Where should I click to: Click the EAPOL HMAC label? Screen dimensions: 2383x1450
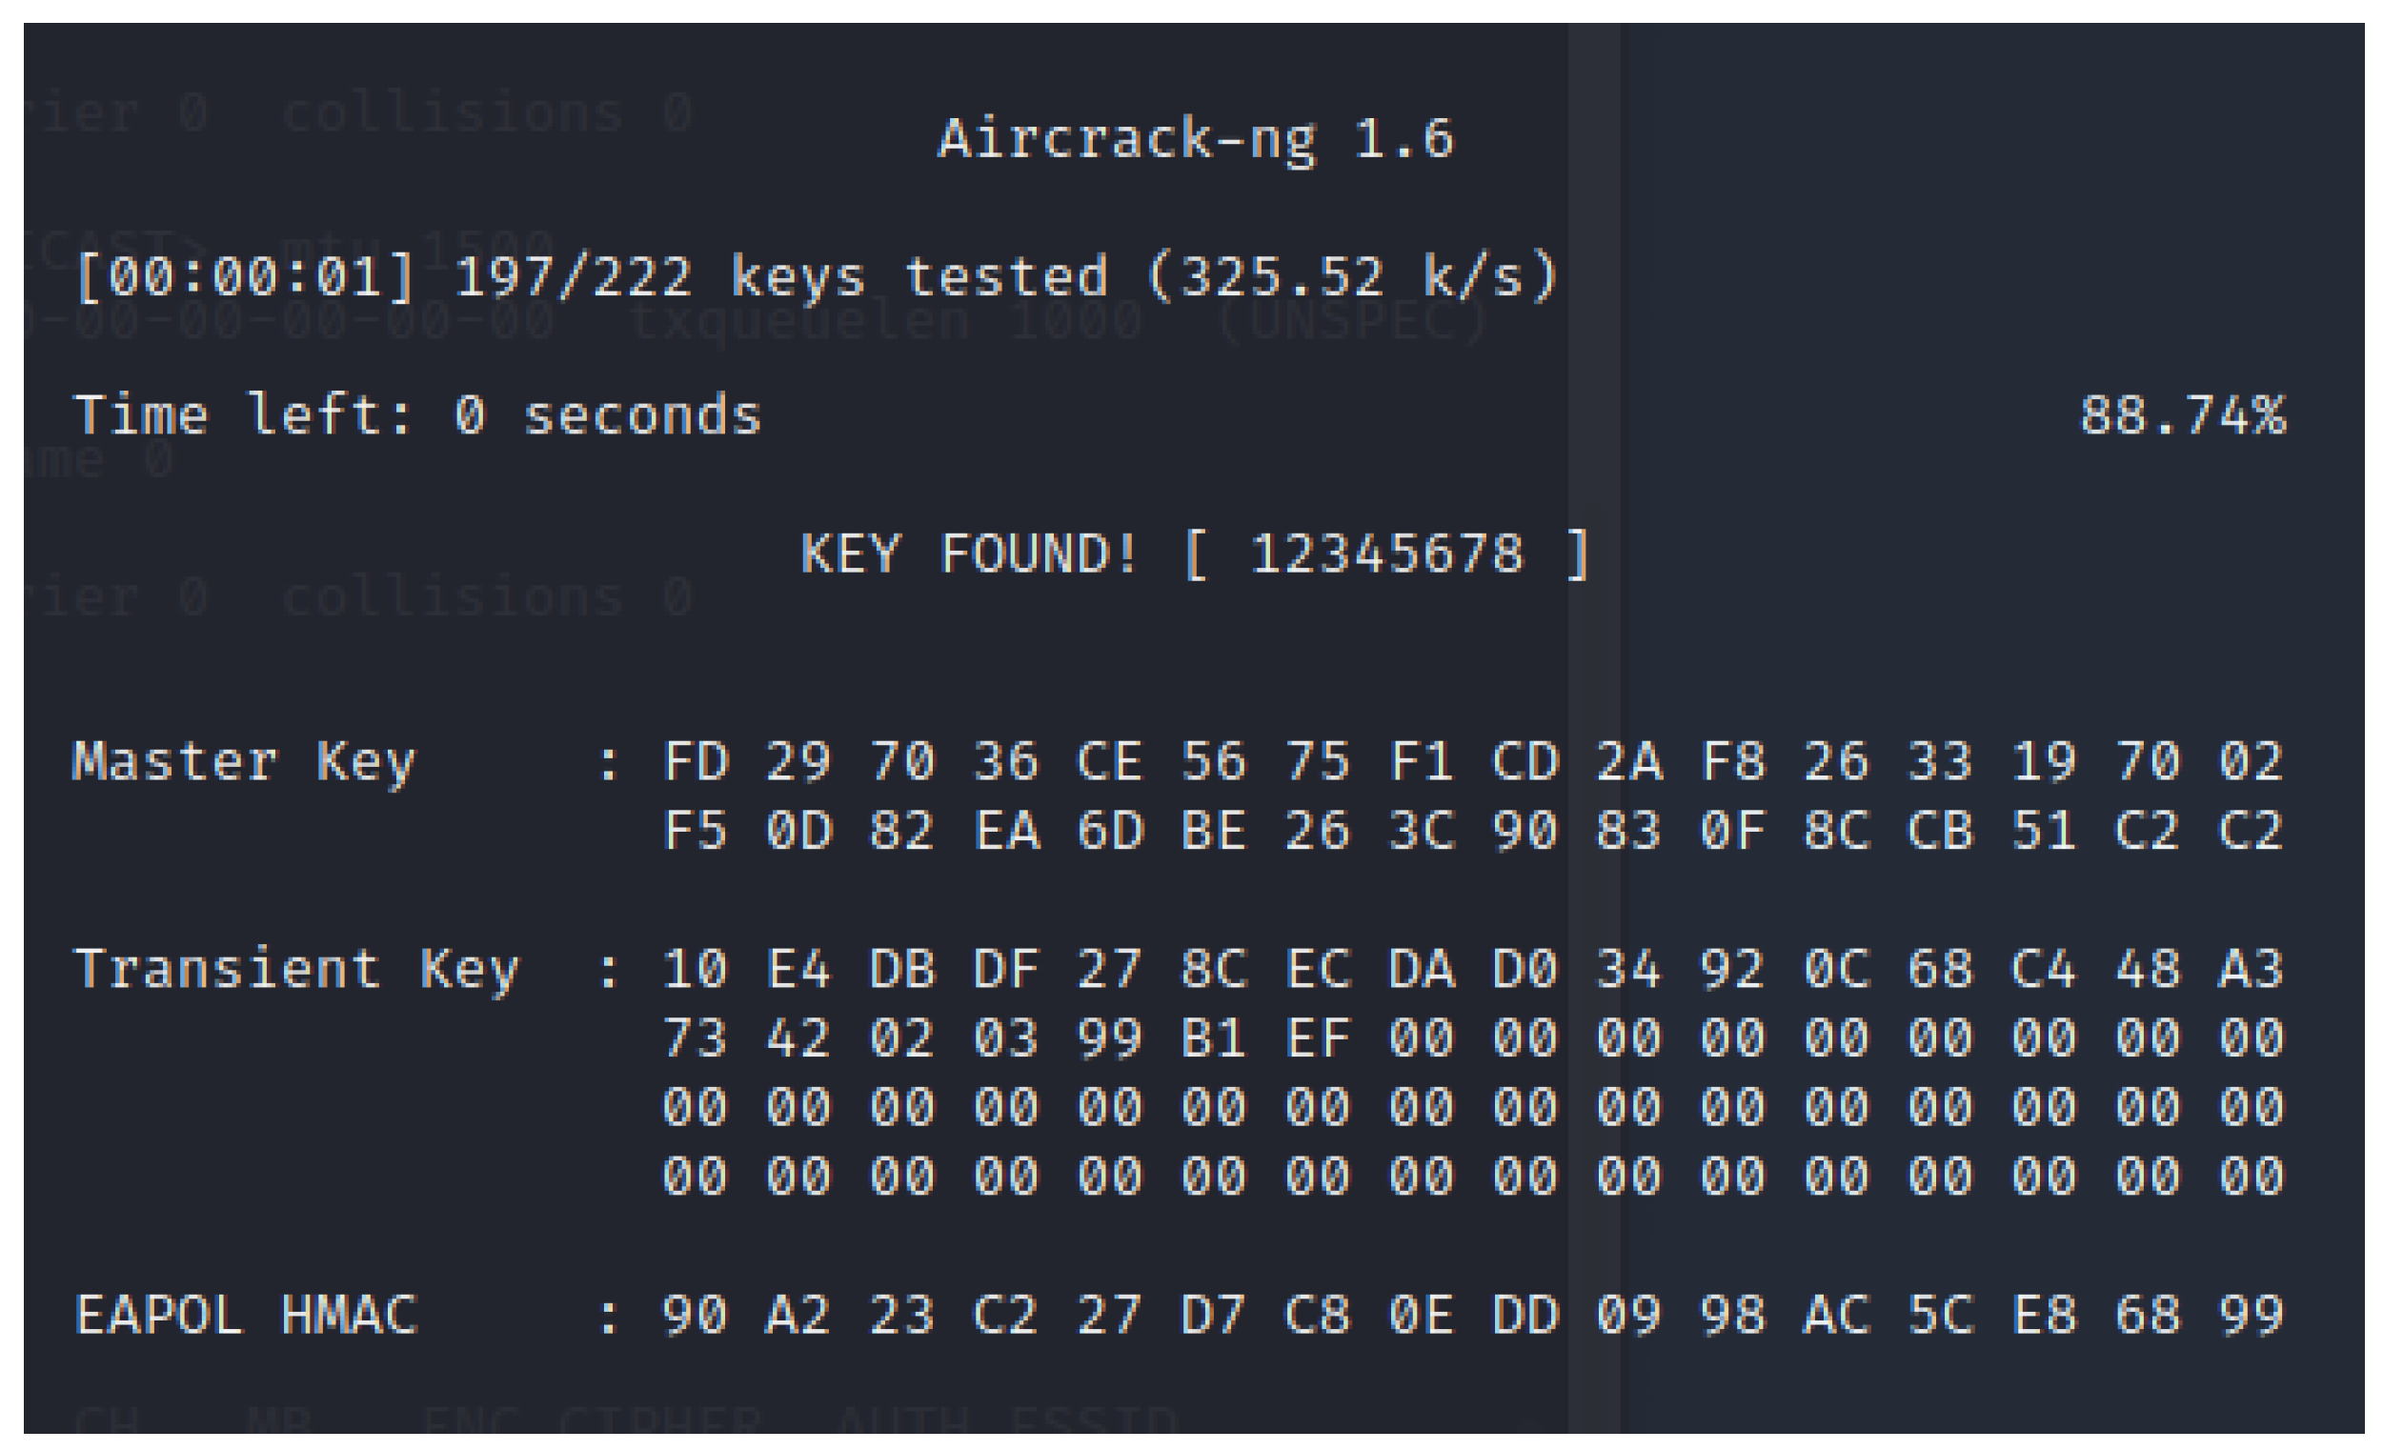coord(247,1316)
